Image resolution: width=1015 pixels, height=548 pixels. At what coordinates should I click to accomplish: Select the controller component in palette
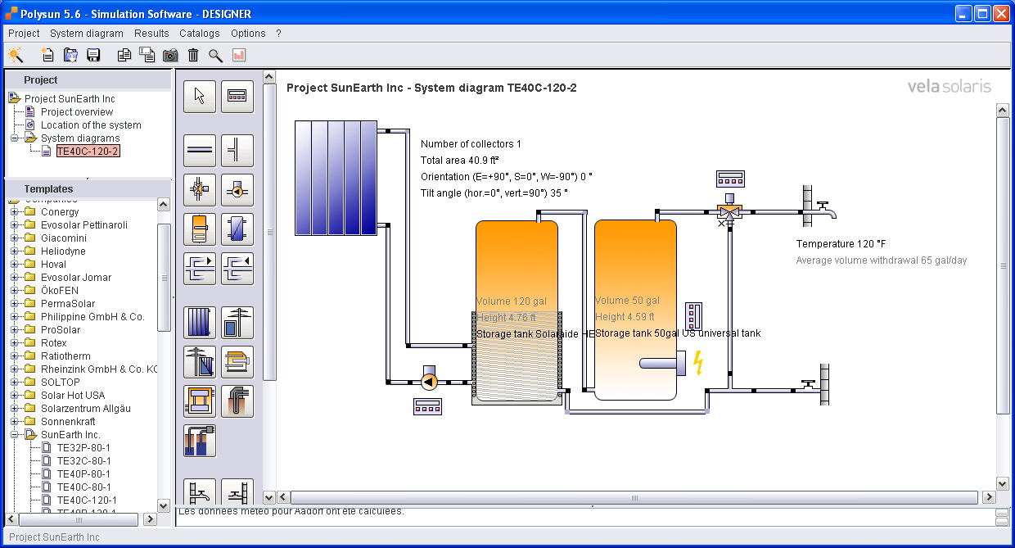[x=237, y=96]
